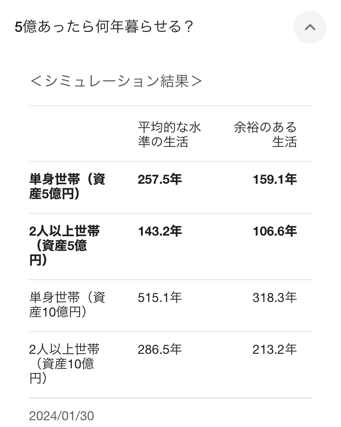The width and height of the screenshot is (341, 427).
Task: Click the 106.6年 value cell
Action: 275,231
